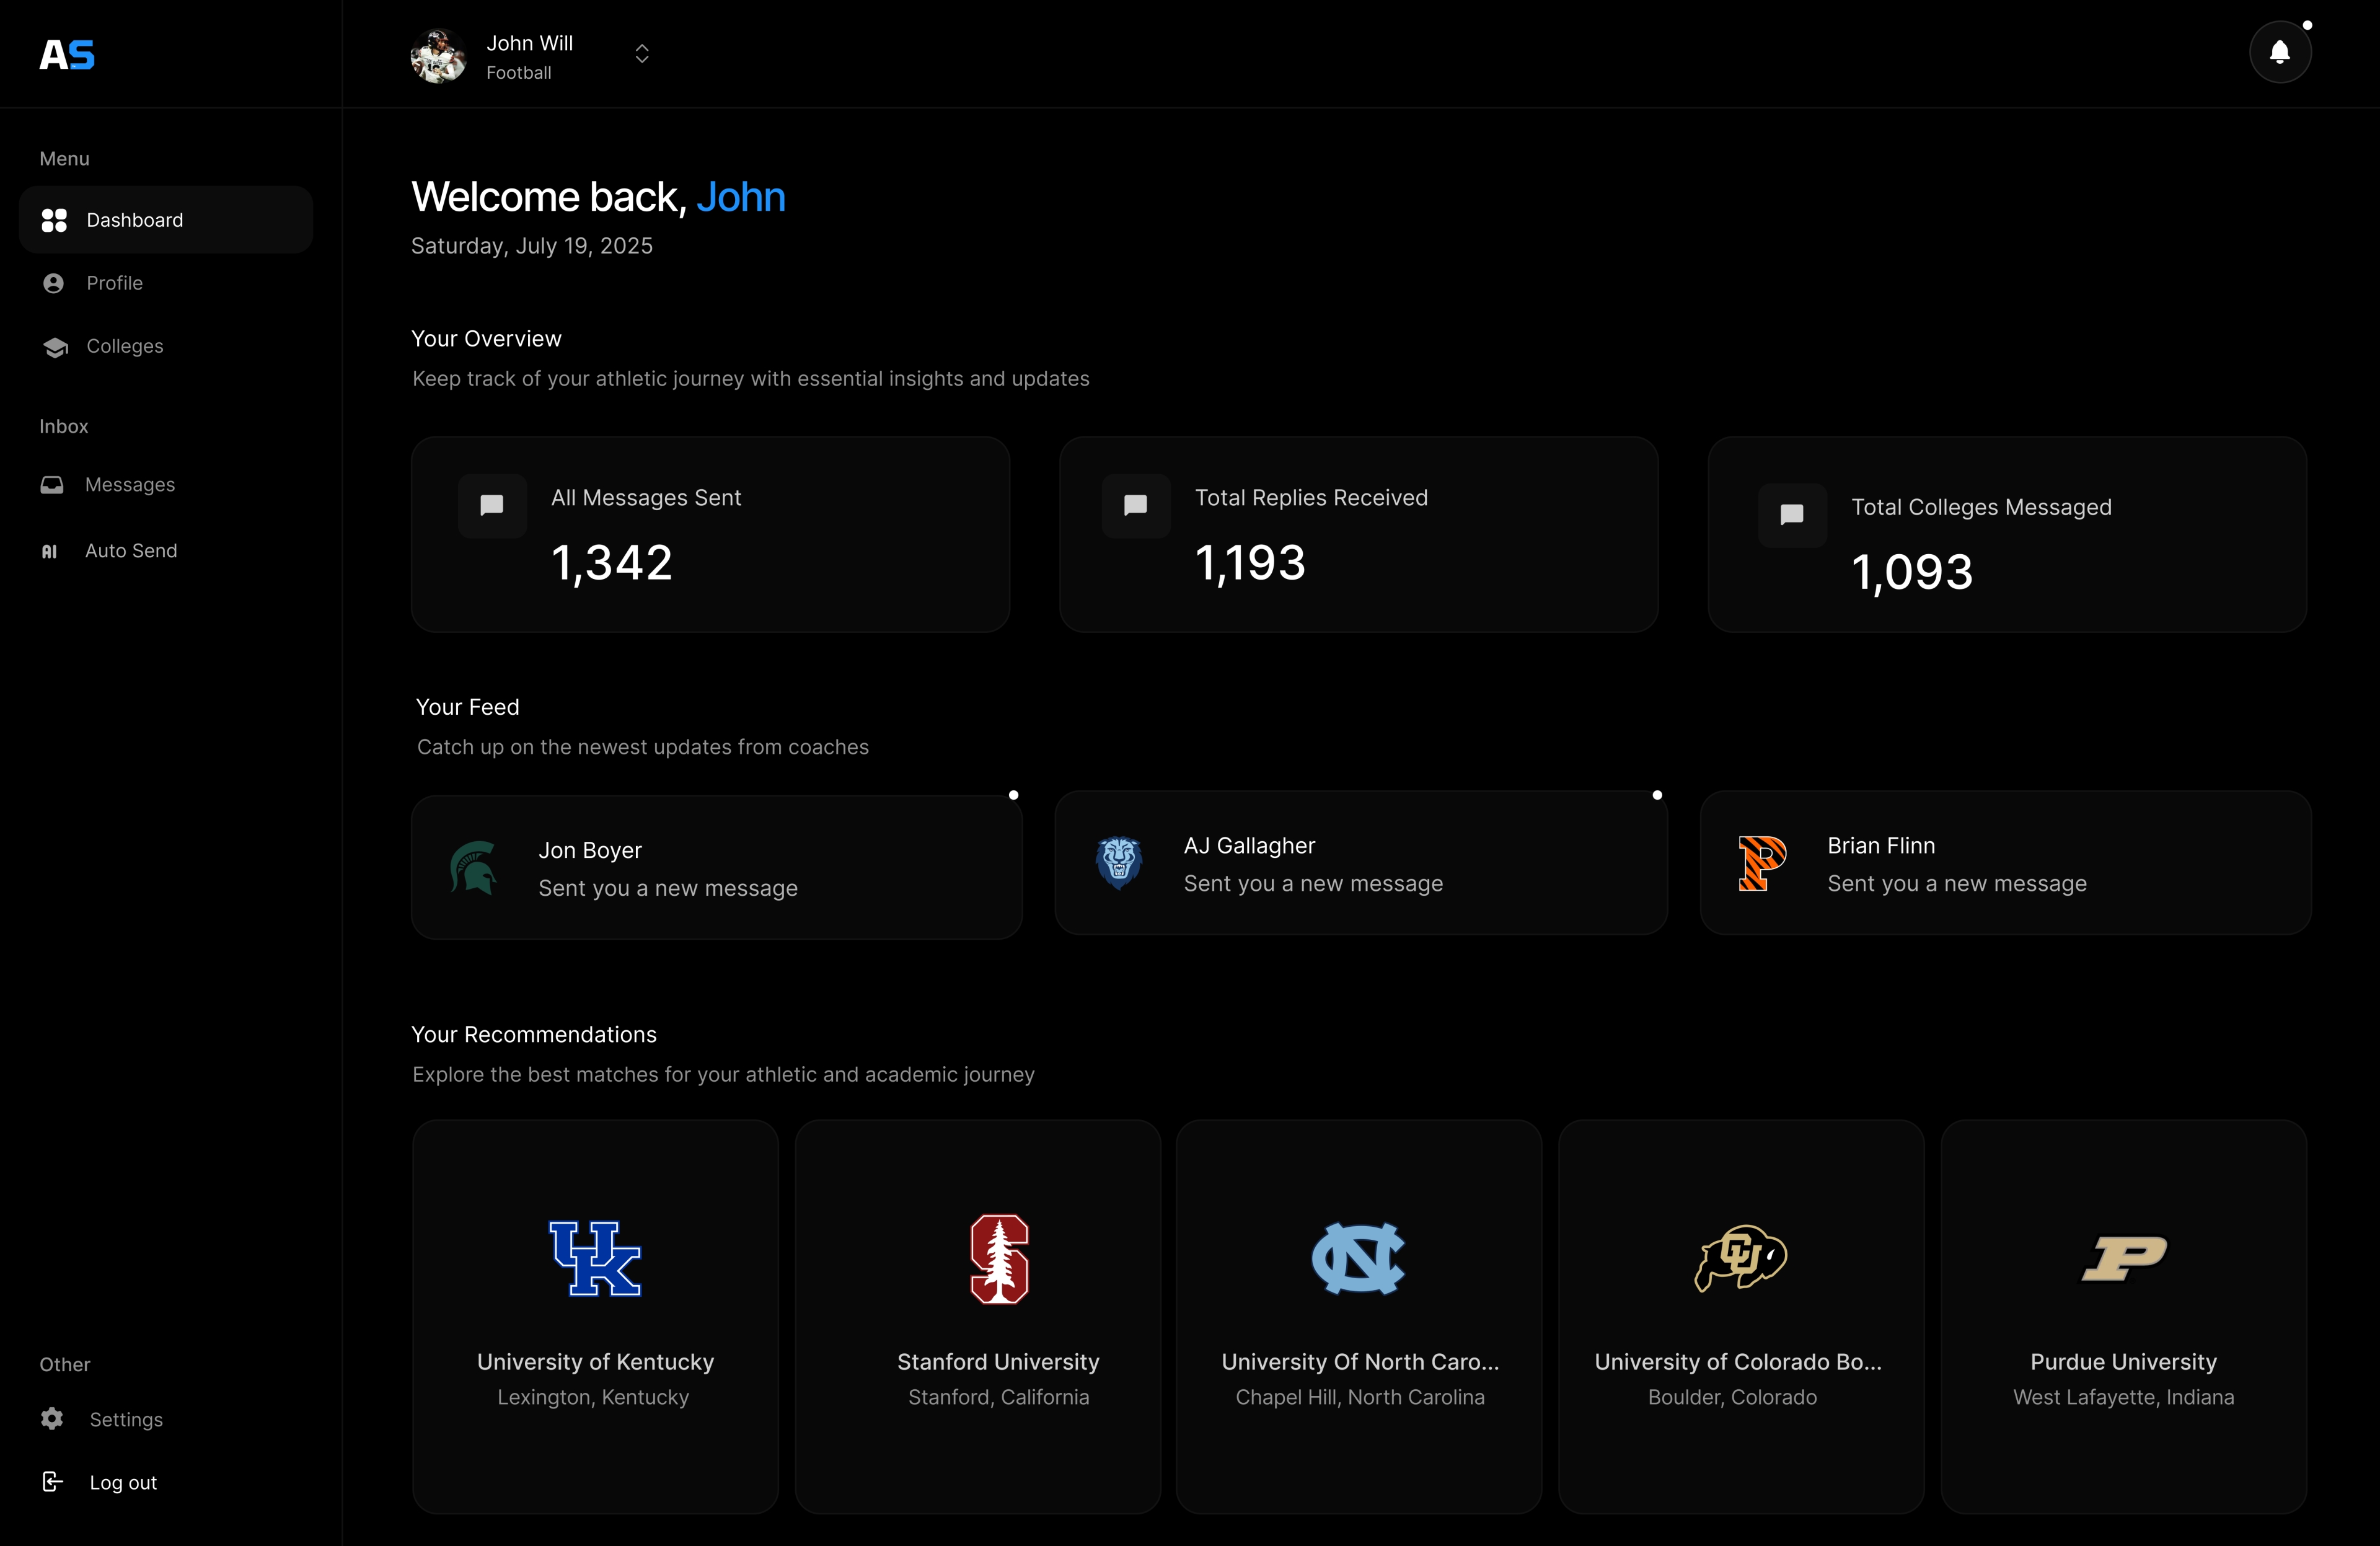Click the All Messages Sent chat icon
The image size is (2380, 1546).
coord(492,505)
